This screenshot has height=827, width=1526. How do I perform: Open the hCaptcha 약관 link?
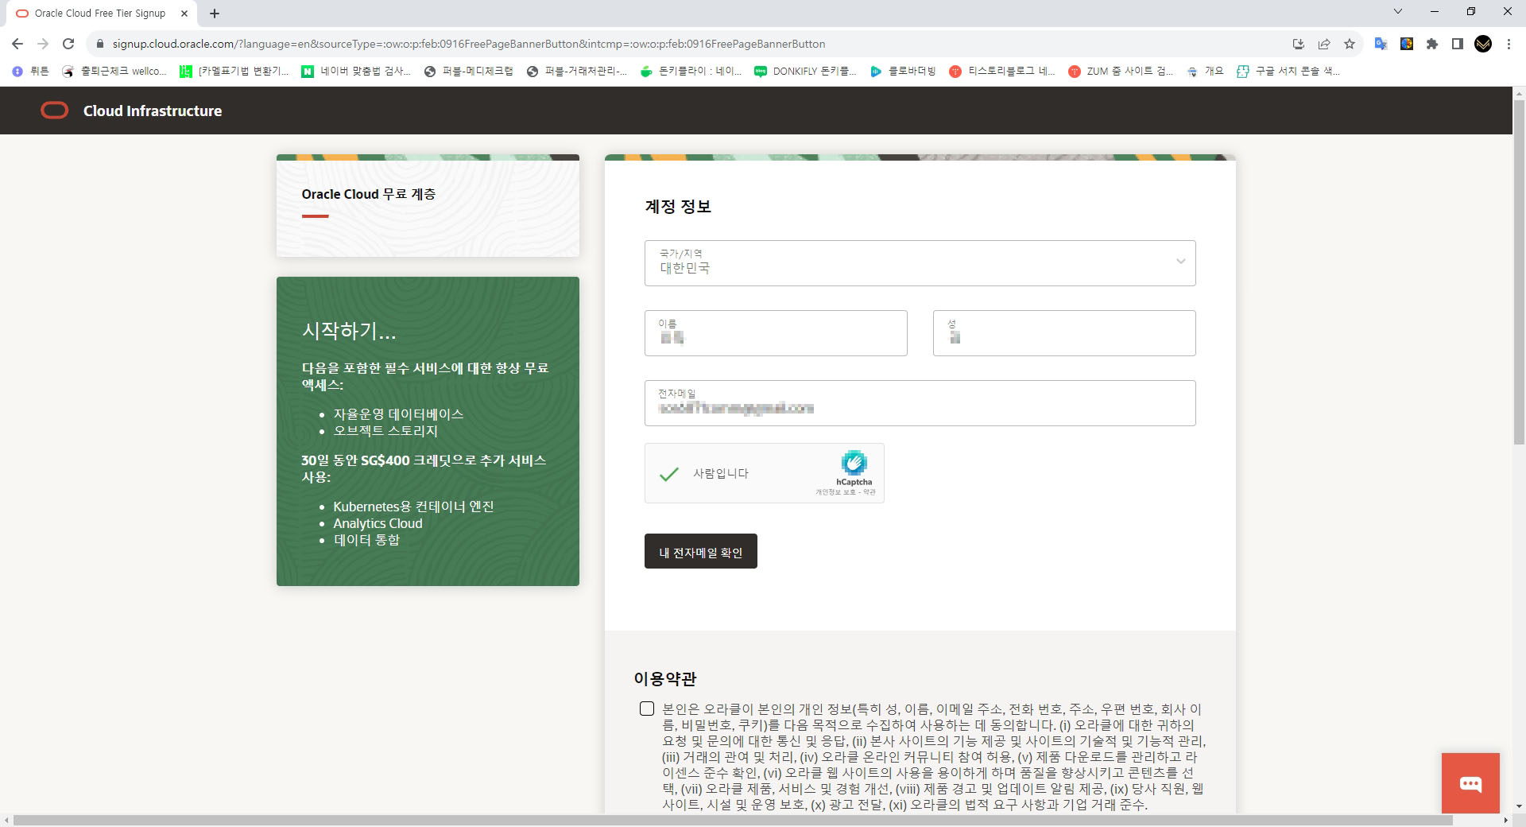coord(870,492)
